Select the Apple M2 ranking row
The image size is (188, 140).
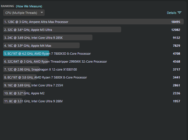point(24,93)
